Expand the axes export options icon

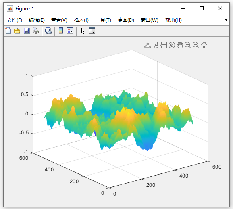pyautogui.click(x=148, y=45)
